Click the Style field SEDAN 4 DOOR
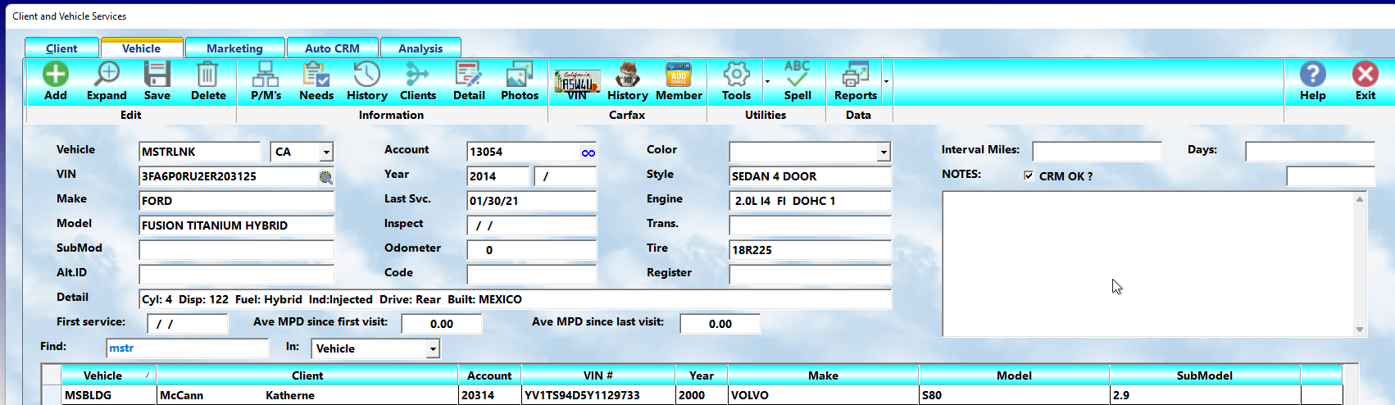This screenshot has height=405, width=1395. (811, 176)
